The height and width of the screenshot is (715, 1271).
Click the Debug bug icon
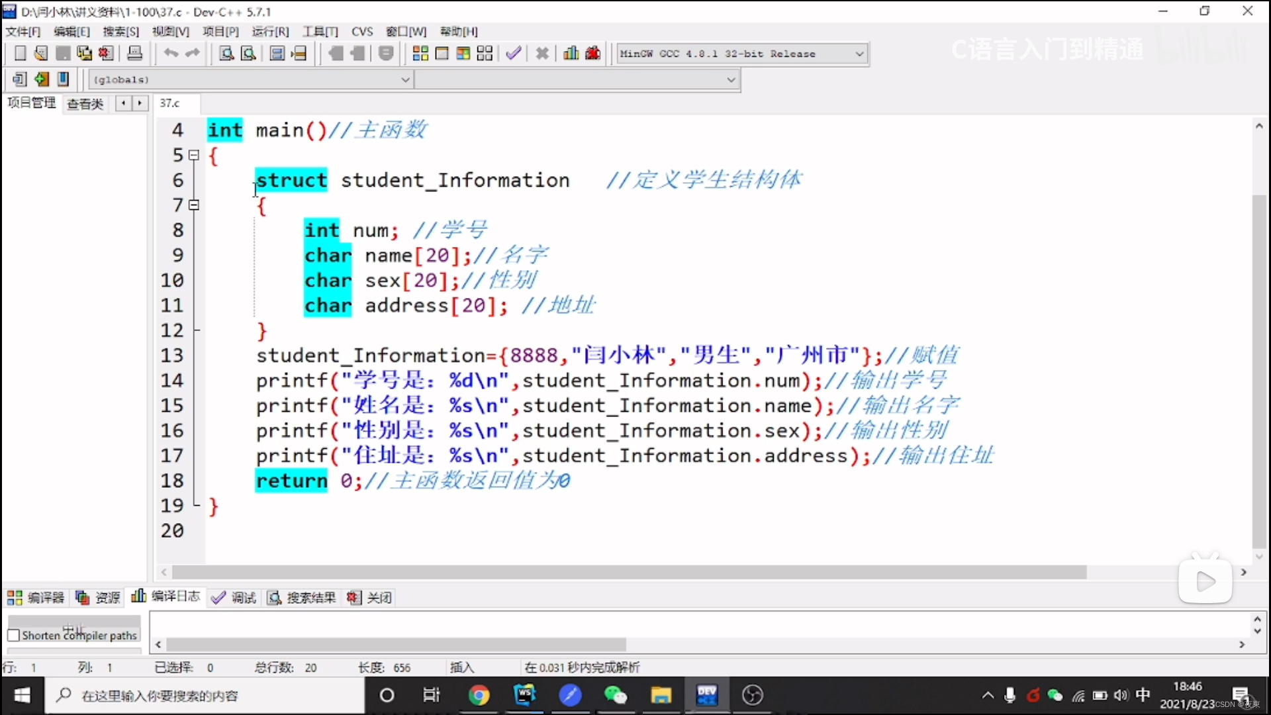click(x=593, y=54)
